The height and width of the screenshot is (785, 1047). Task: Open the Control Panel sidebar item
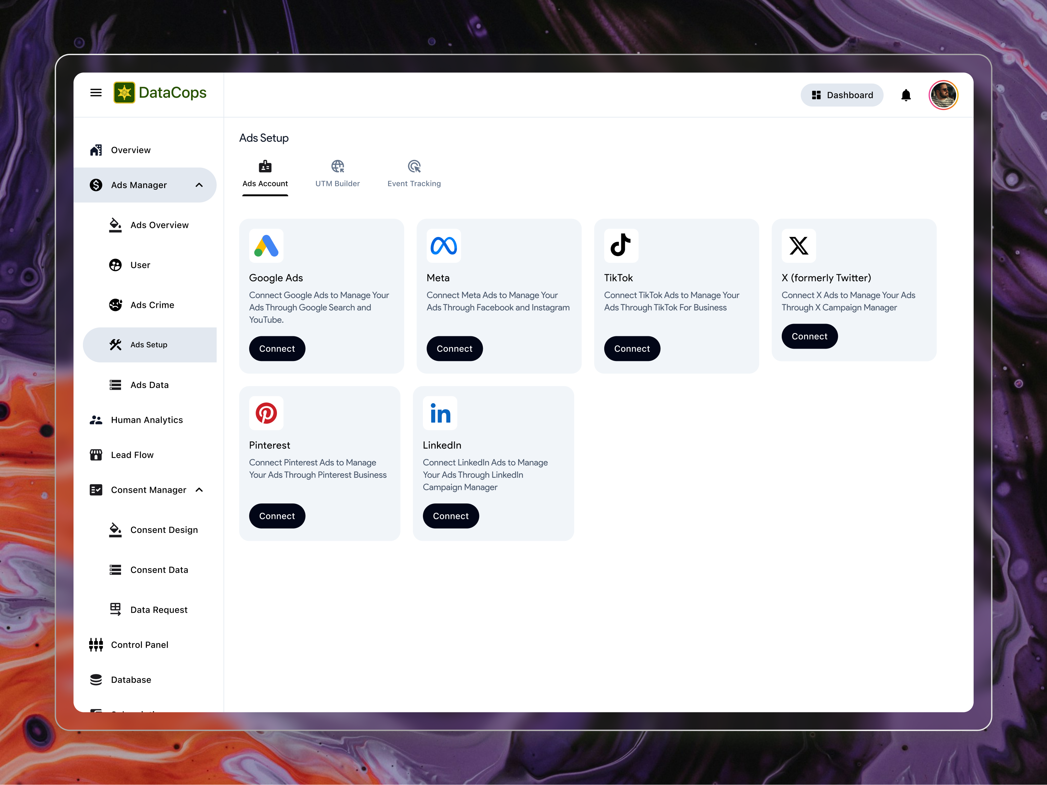coord(139,645)
